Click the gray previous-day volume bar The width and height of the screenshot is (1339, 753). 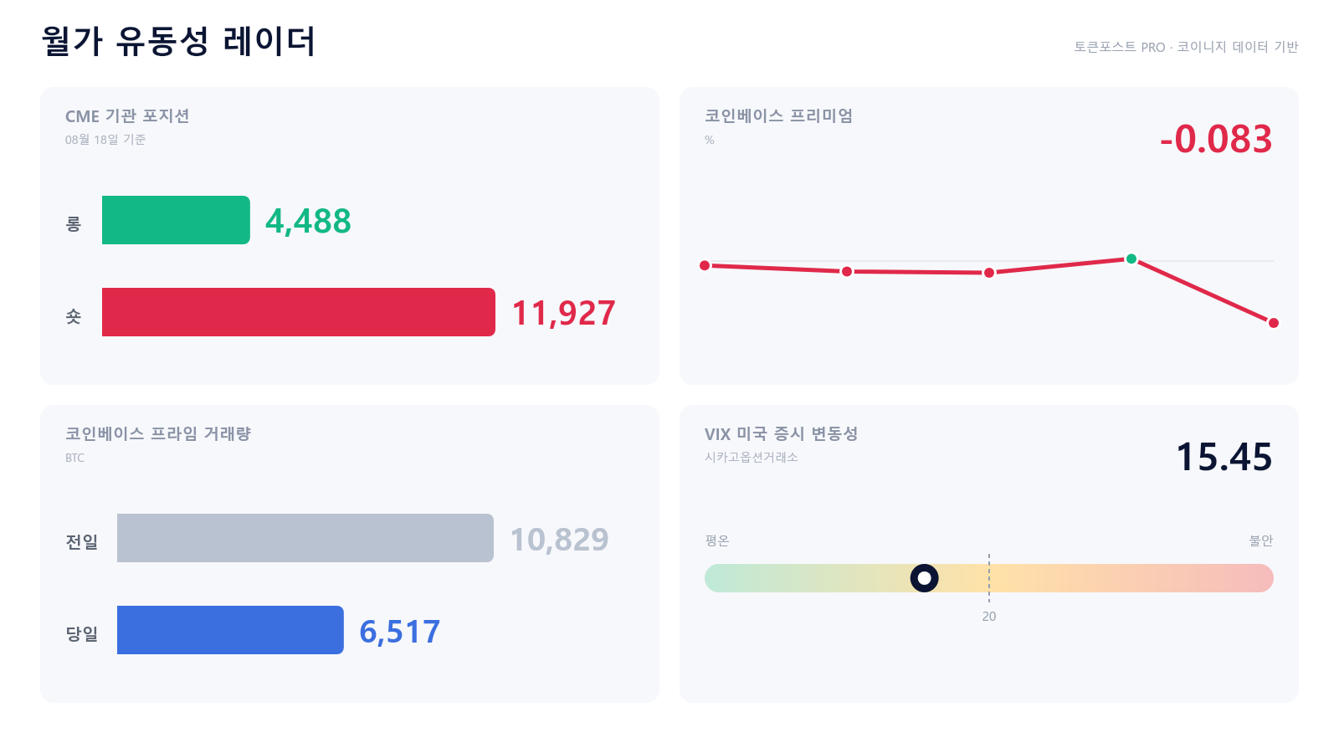coord(305,538)
